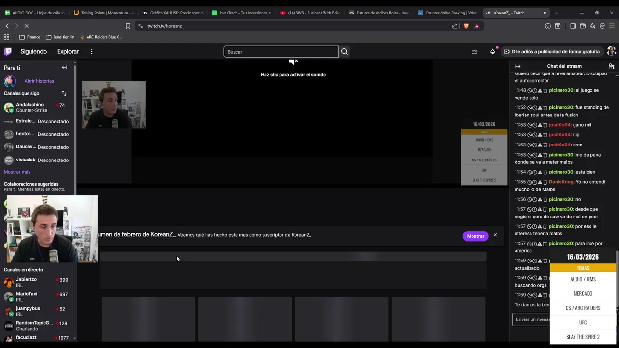
Task: Switch to the 'AUDIO DOC' spreadsheet tab
Action: (34, 13)
